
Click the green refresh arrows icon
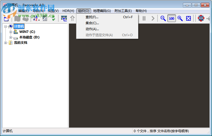pyautogui.click(x=53, y=18)
